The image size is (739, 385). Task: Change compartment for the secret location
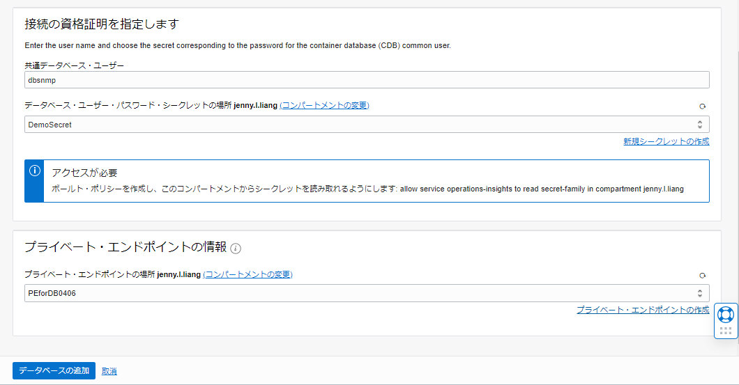324,105
